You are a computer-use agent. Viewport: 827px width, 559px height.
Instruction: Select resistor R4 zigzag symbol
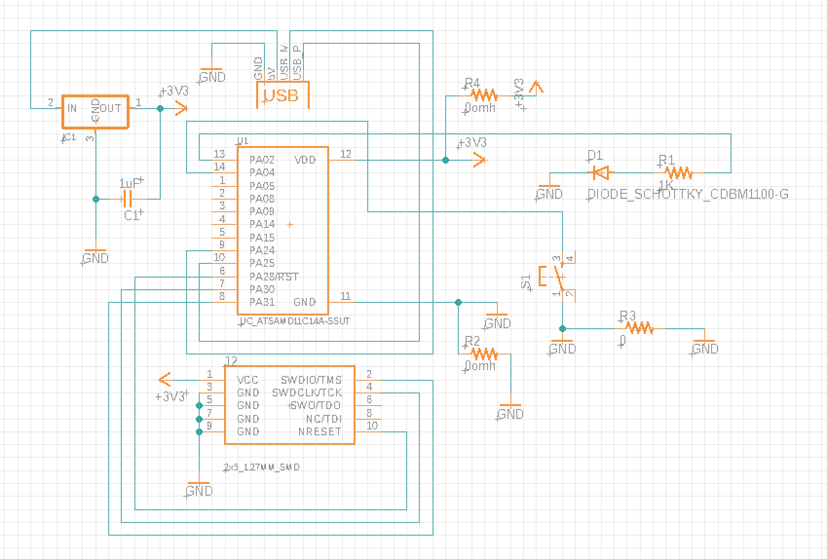coord(483,95)
